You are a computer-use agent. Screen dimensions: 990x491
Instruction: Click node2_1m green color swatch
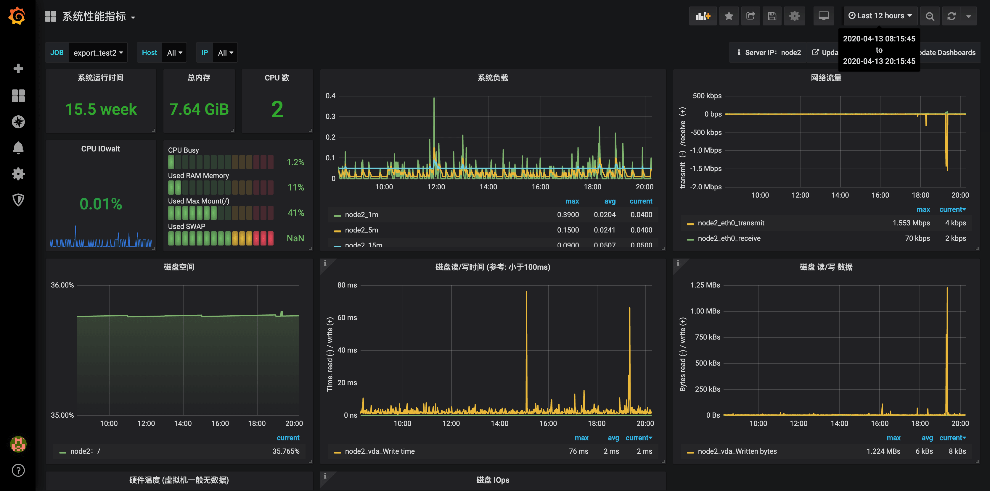point(337,216)
